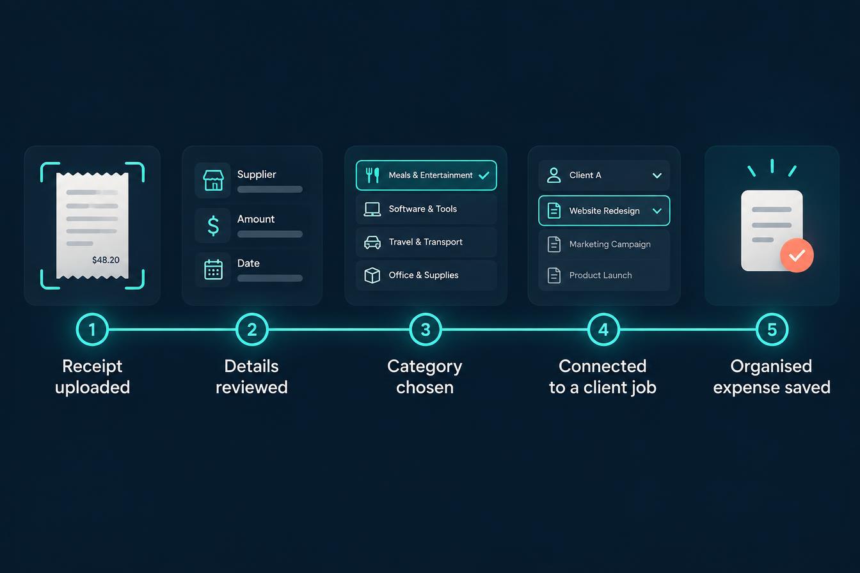Open the saved expense document icon
Viewport: 860px width, 573px height.
772,230
